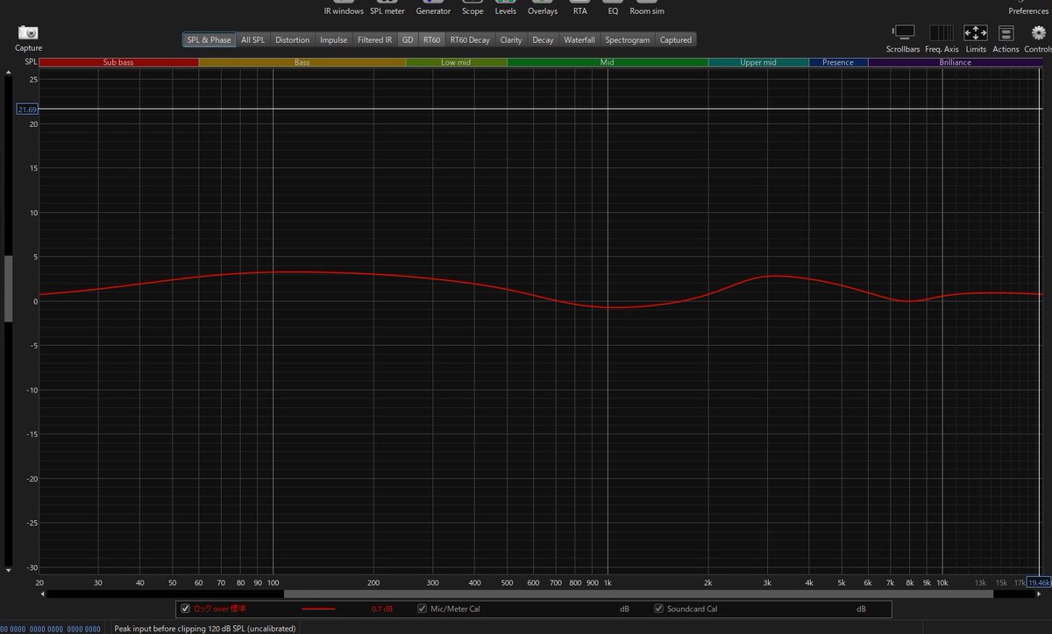Launch the RTA analyzer

580,9
